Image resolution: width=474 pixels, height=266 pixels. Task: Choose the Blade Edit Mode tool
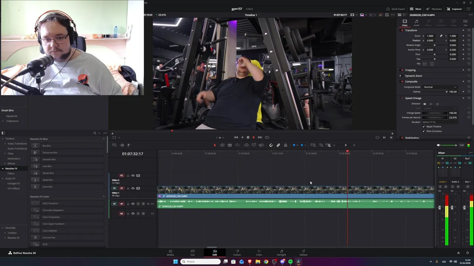(230, 145)
